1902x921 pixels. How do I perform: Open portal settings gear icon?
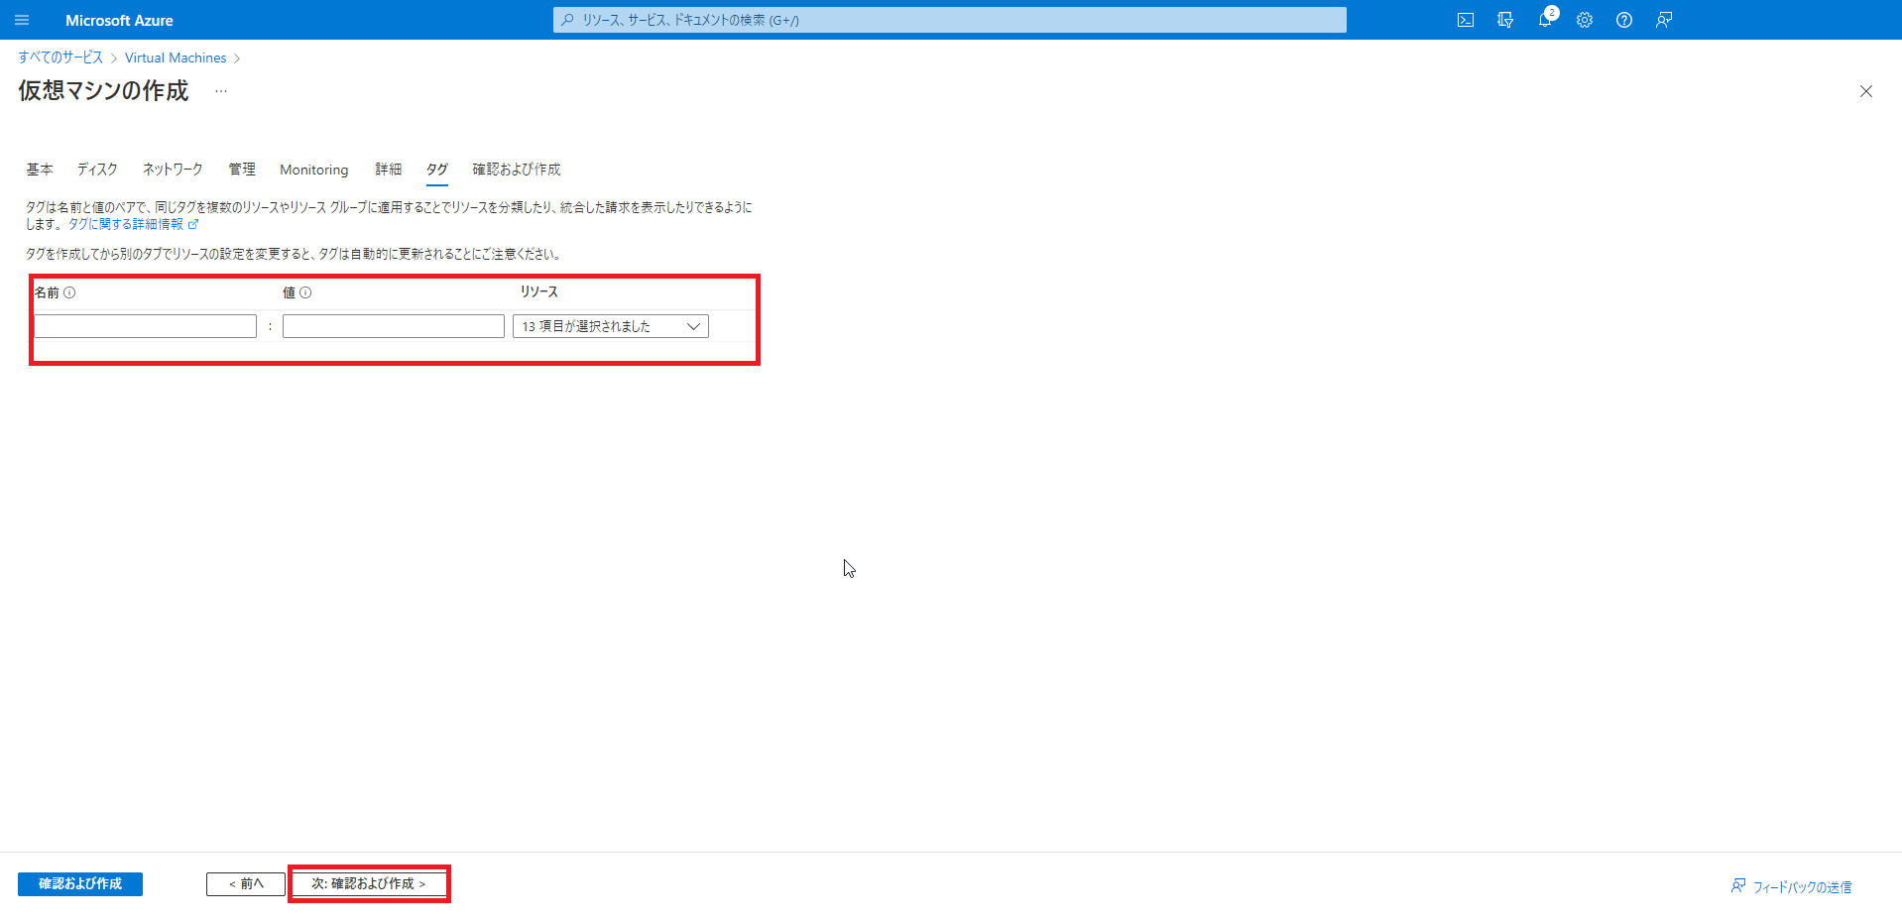point(1585,20)
